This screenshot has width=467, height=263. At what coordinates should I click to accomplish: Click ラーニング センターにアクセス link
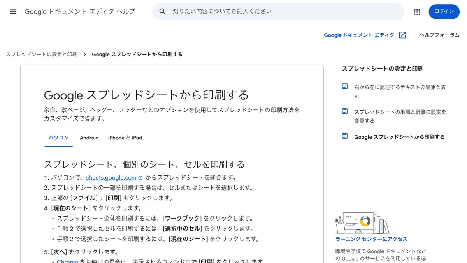point(371,239)
